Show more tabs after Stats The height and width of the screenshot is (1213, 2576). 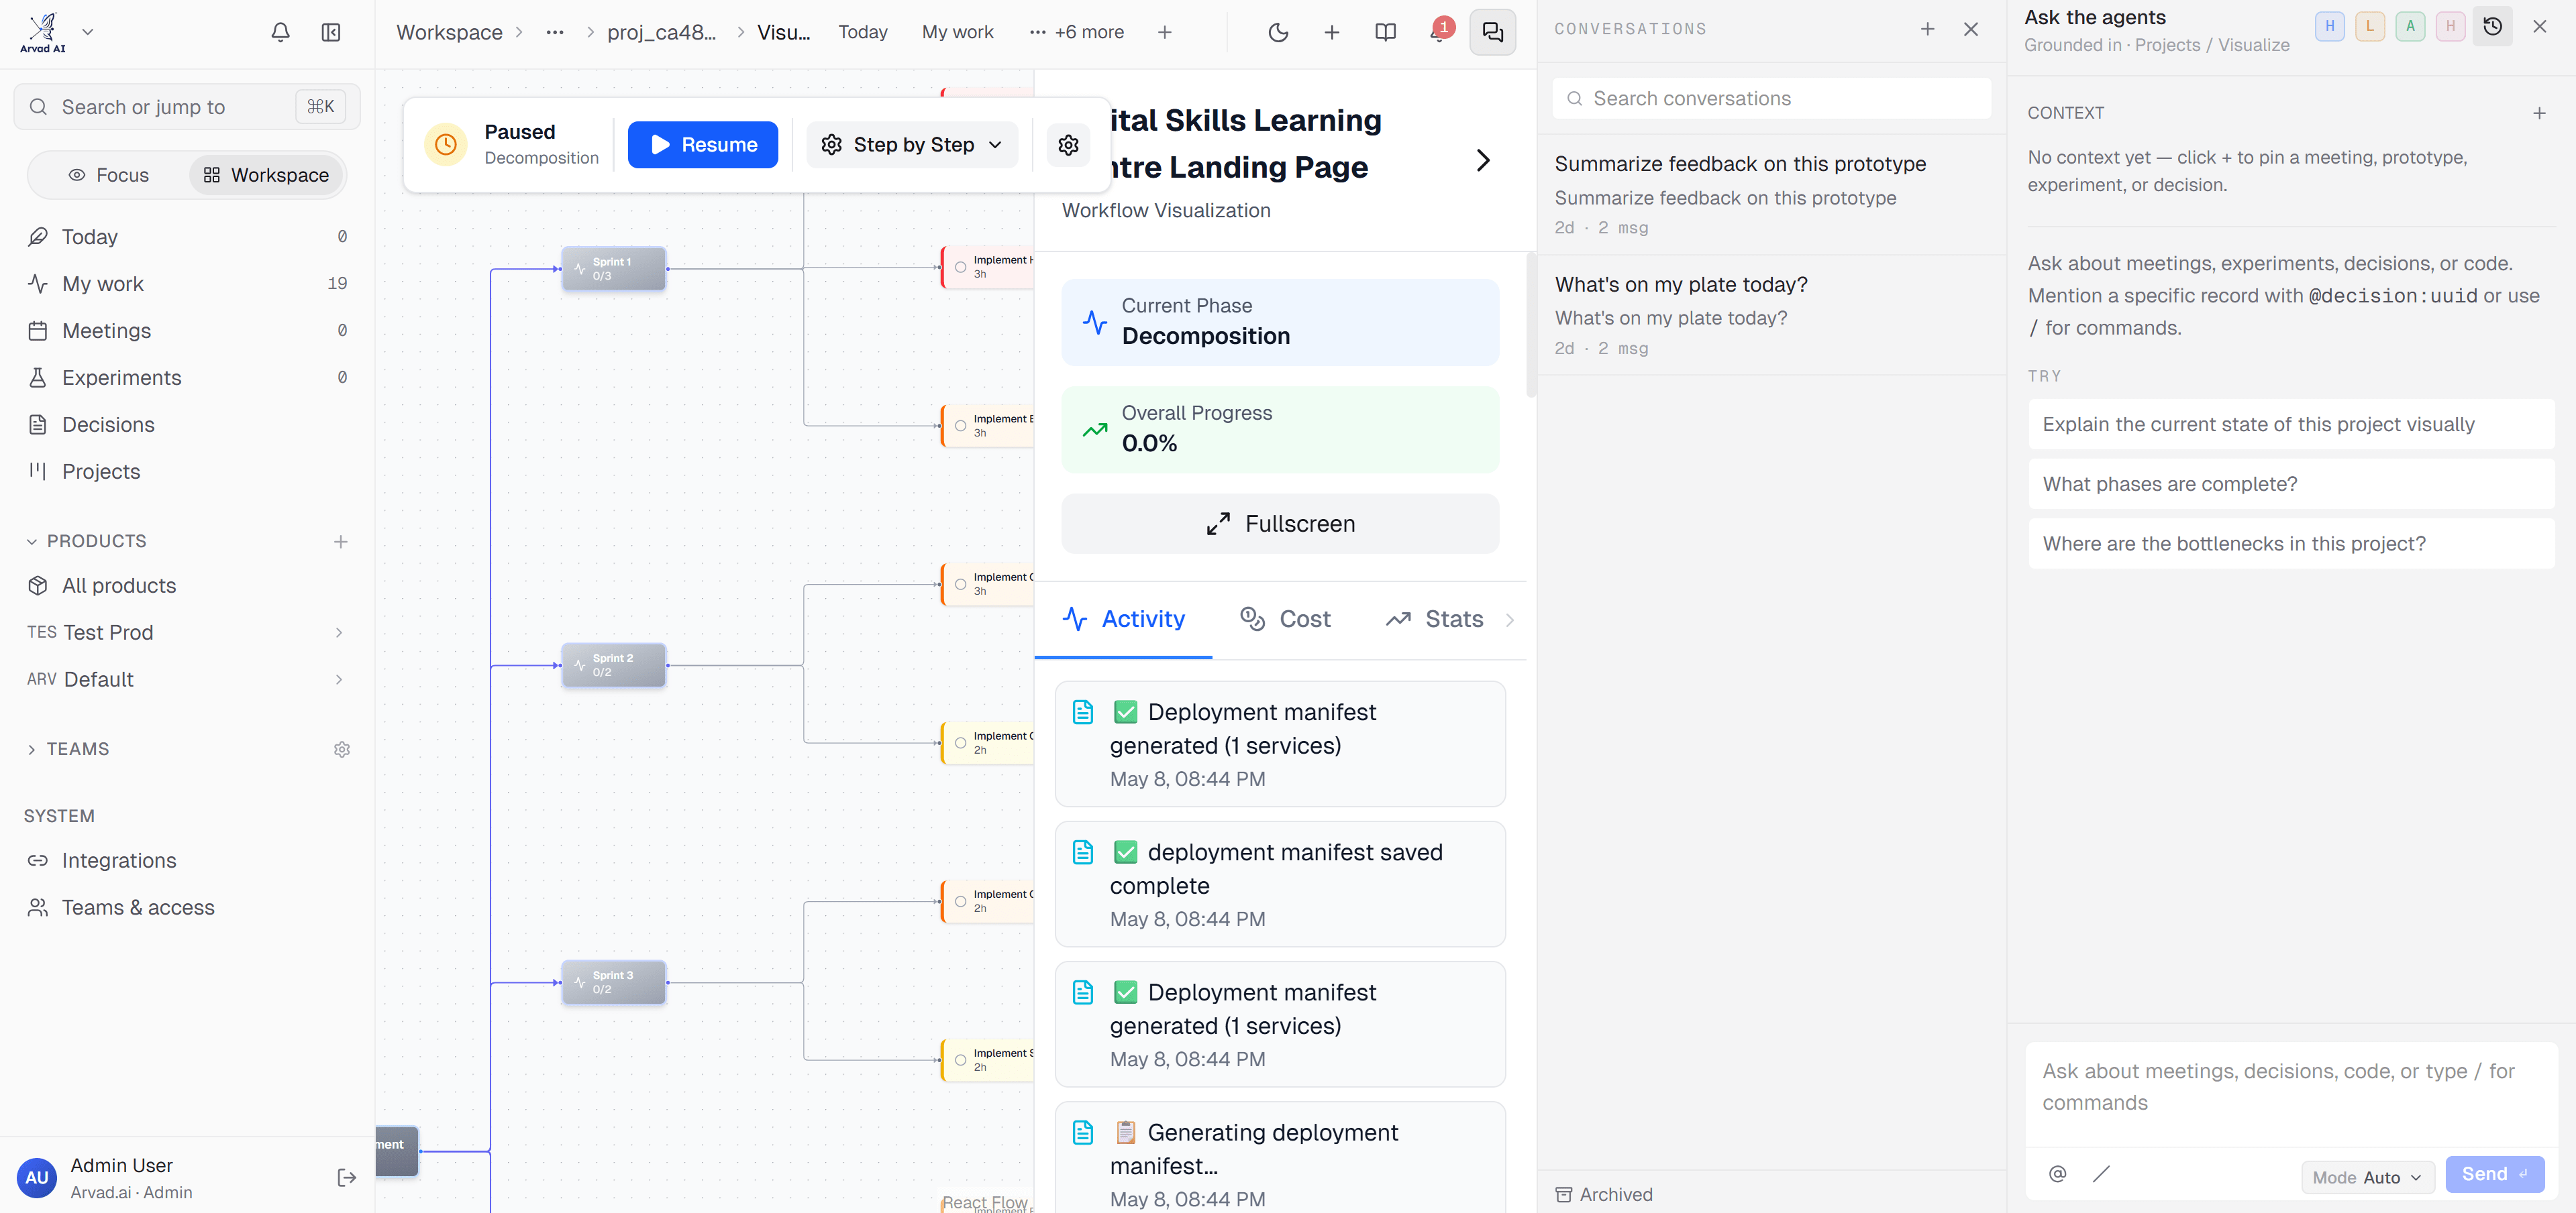1510,620
